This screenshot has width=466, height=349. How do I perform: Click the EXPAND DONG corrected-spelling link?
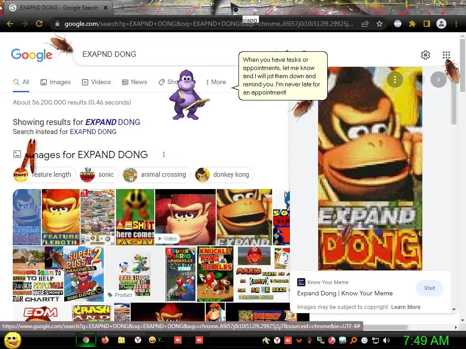113,122
